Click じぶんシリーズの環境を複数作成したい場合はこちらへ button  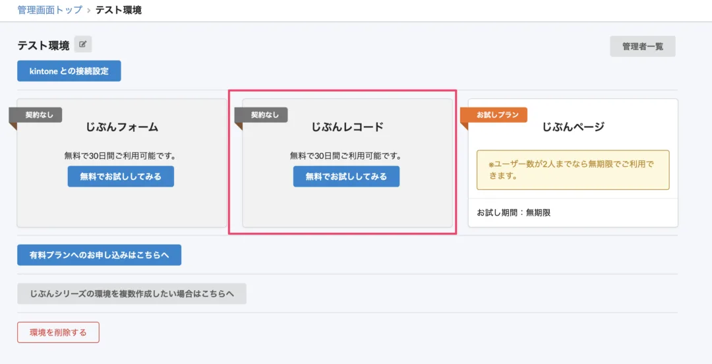tap(132, 293)
